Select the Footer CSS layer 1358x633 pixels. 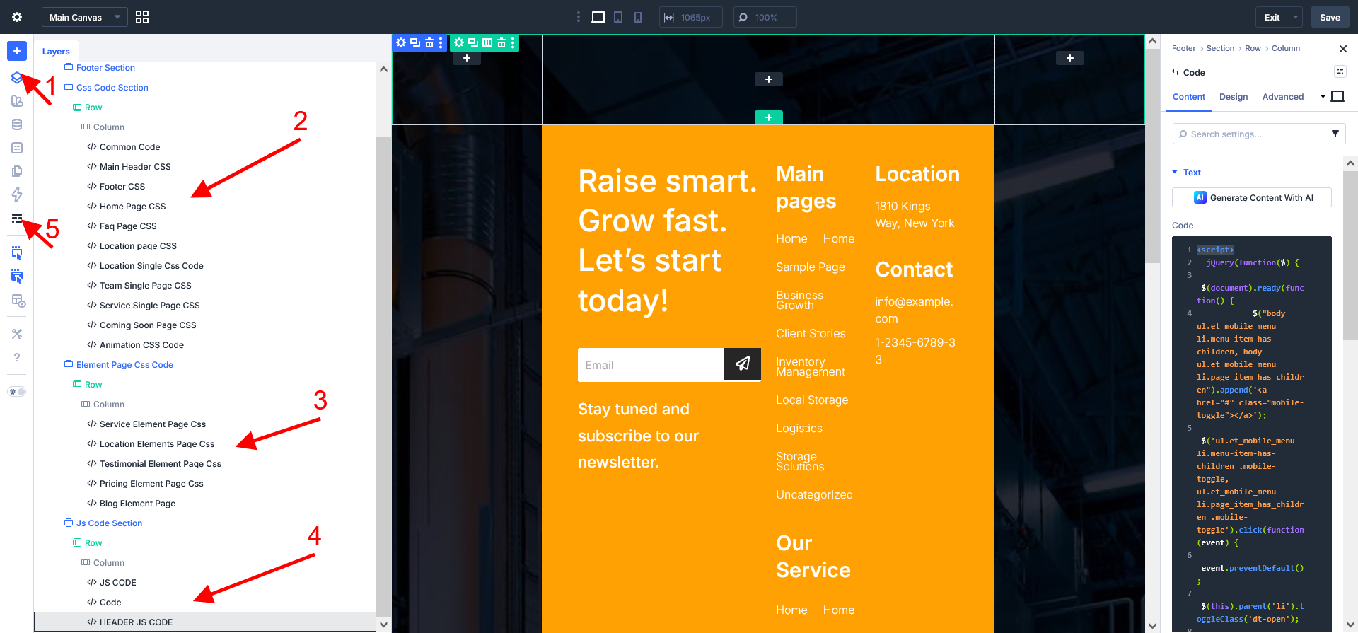tap(122, 186)
